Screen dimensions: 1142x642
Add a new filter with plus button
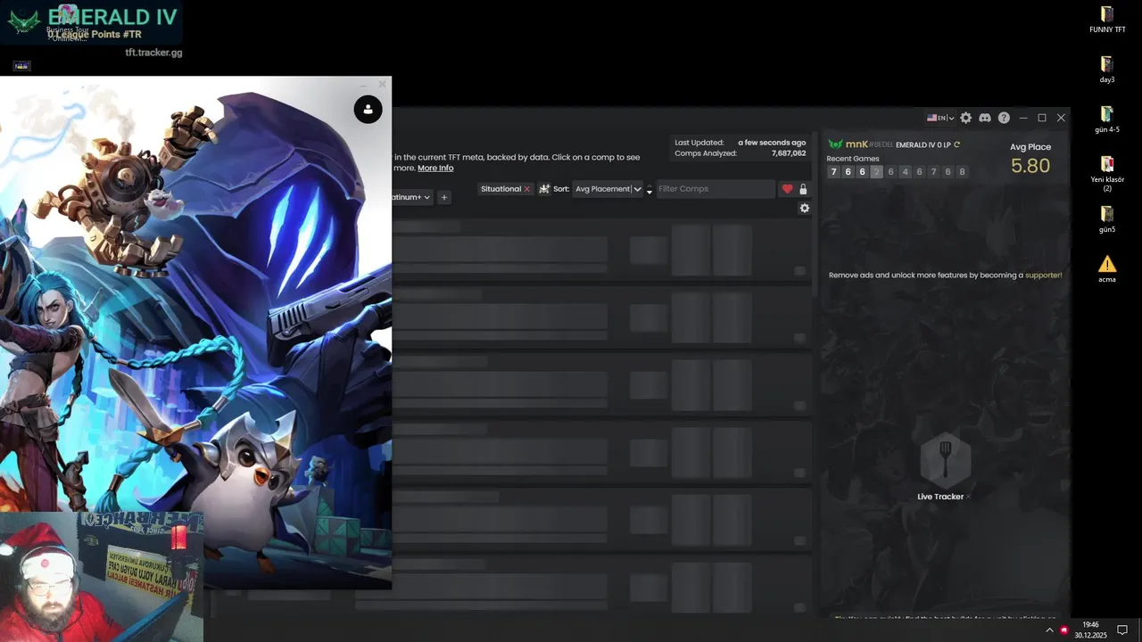444,197
